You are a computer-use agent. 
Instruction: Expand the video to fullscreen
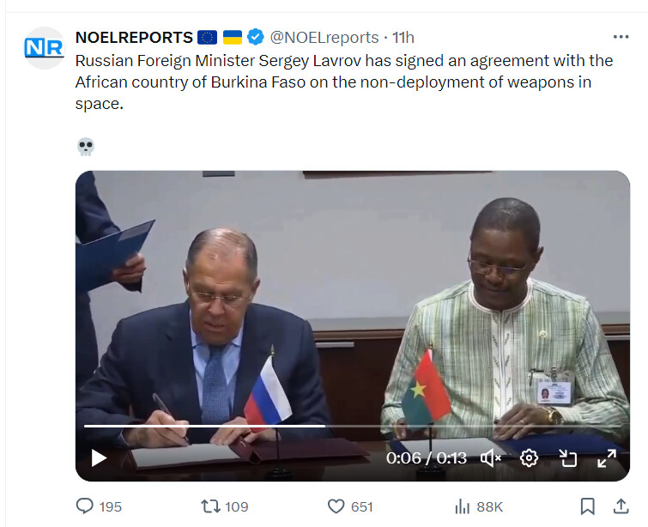pyautogui.click(x=607, y=457)
